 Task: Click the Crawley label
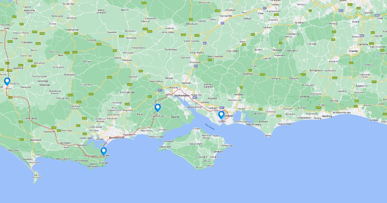click(x=353, y=51)
